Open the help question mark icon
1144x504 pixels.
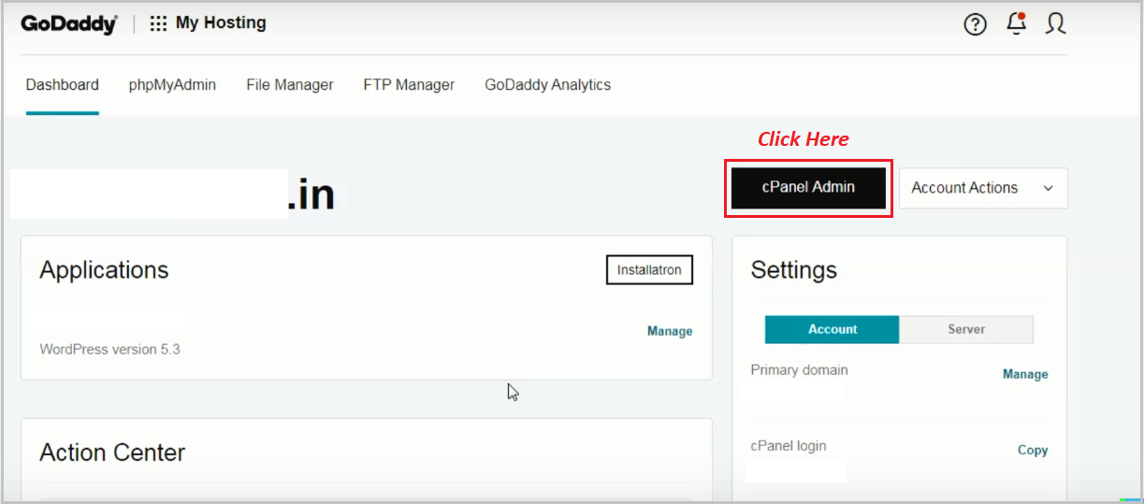(975, 25)
